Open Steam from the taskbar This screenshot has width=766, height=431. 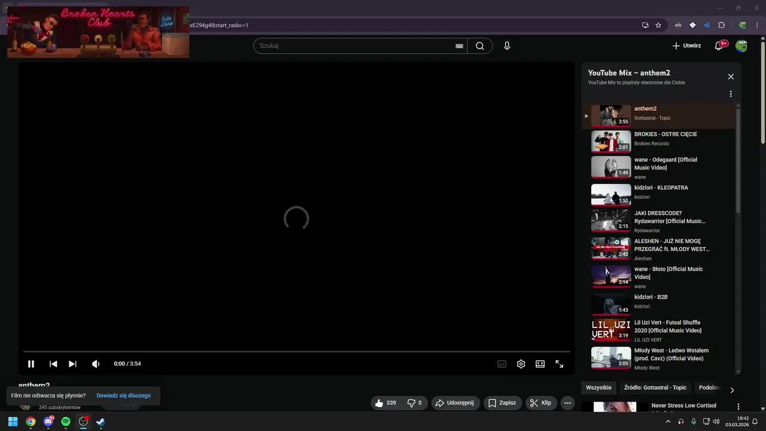101,421
